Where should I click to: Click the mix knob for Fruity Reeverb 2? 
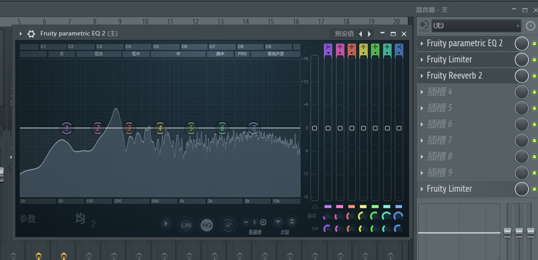tap(521, 76)
